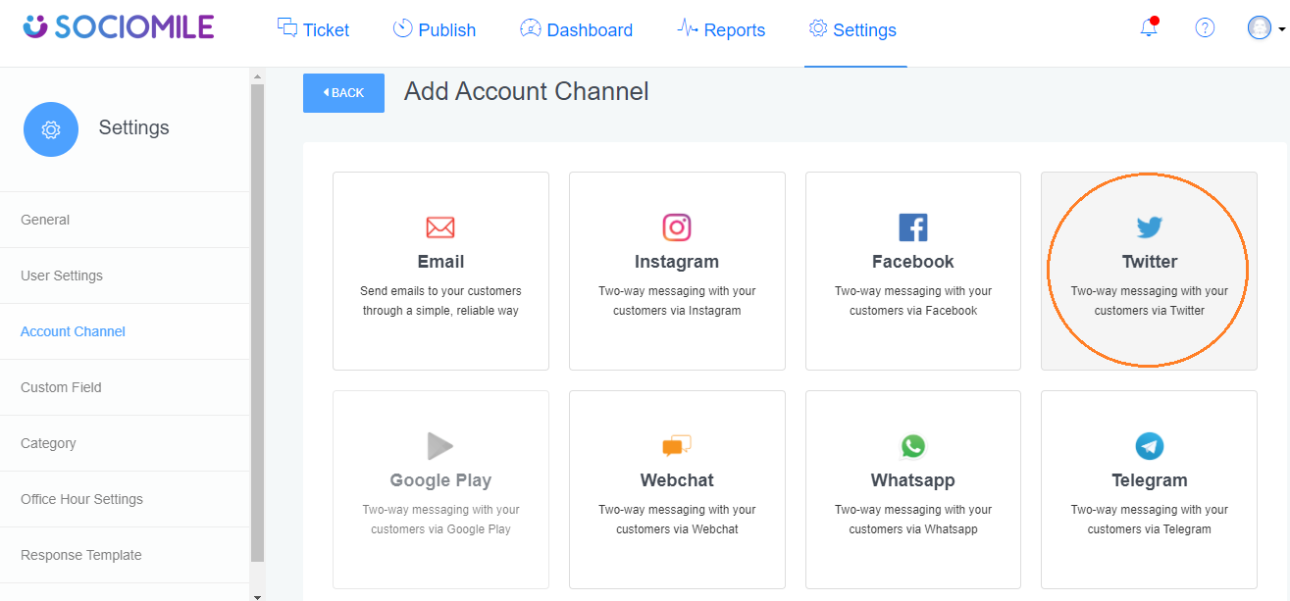Select the Settings tab
This screenshot has height=601, width=1290.
tap(852, 29)
